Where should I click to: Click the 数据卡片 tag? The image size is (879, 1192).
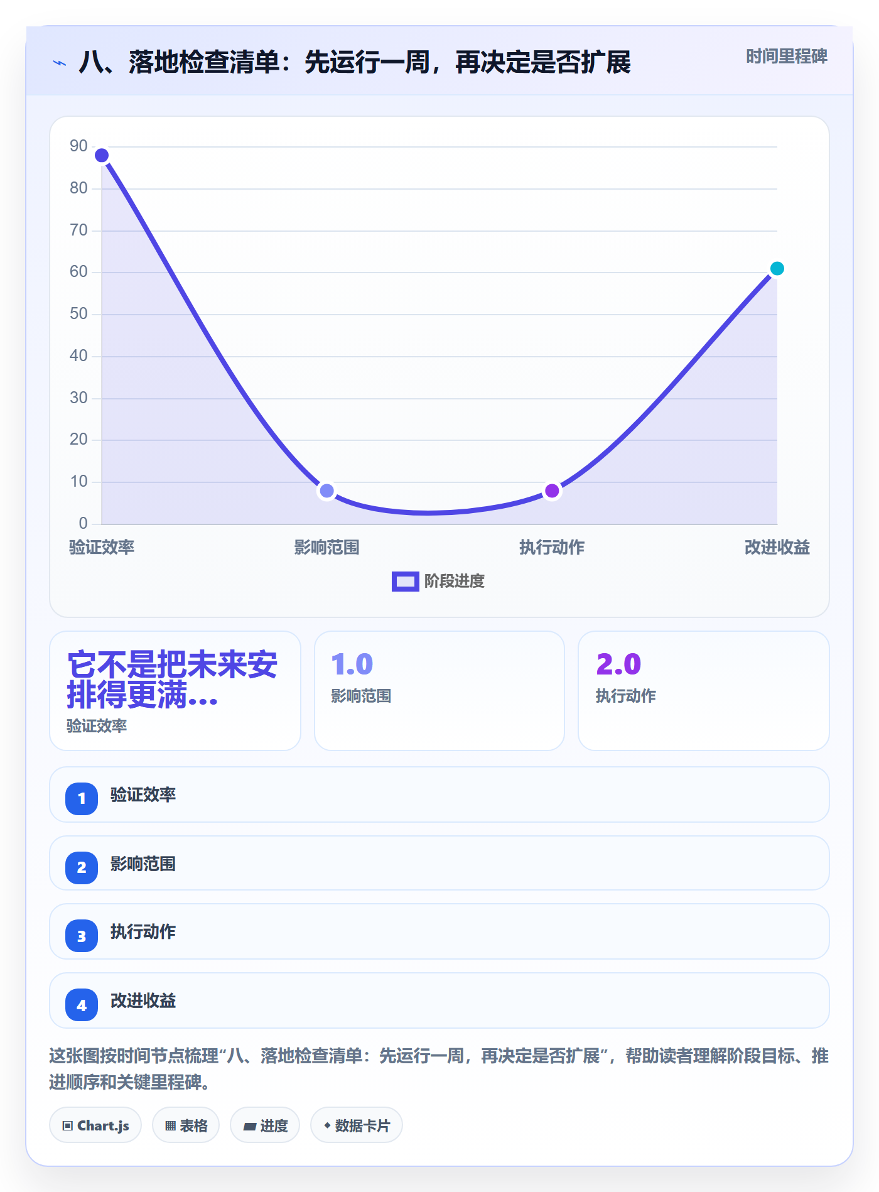pos(357,1125)
